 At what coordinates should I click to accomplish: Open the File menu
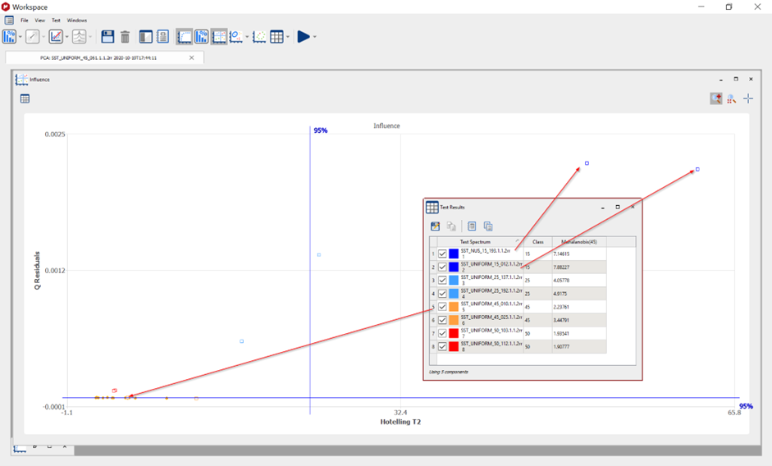tap(25, 20)
